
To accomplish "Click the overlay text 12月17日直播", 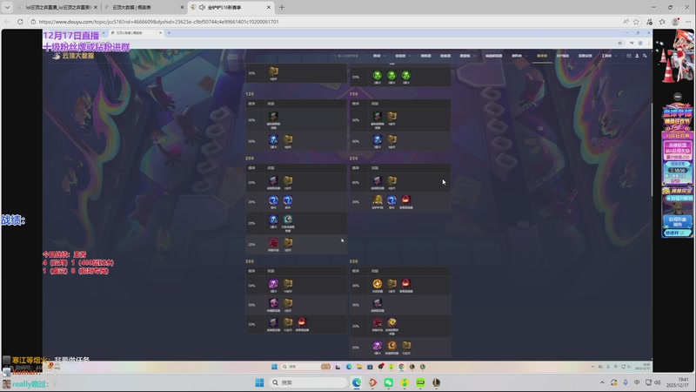I will [x=71, y=36].
